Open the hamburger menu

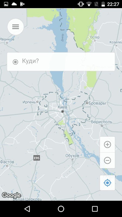tap(15, 27)
